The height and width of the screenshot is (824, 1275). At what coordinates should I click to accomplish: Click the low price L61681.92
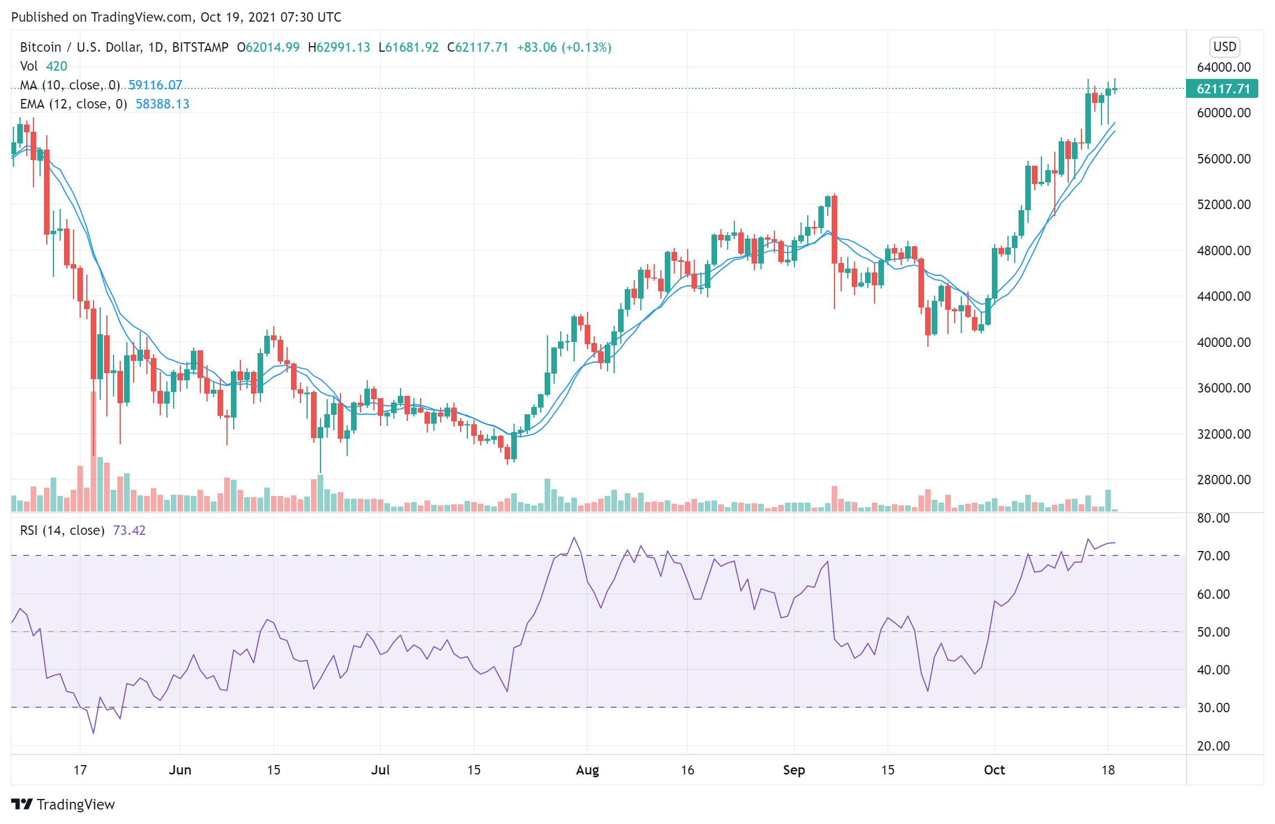coord(408,47)
